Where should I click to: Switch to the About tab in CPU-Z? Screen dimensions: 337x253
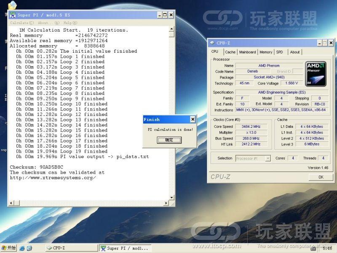pos(294,52)
